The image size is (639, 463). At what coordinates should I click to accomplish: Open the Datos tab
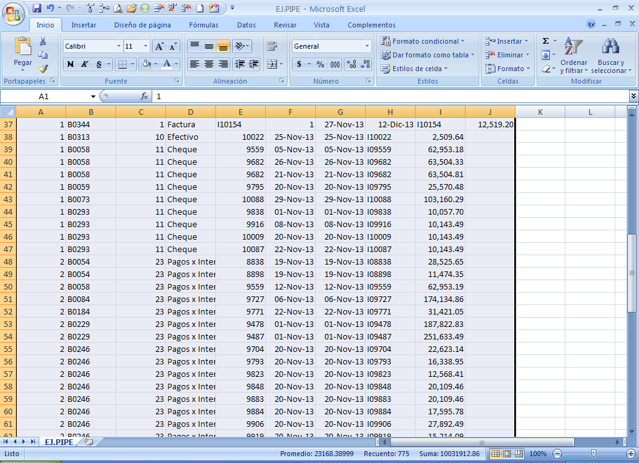(x=246, y=25)
